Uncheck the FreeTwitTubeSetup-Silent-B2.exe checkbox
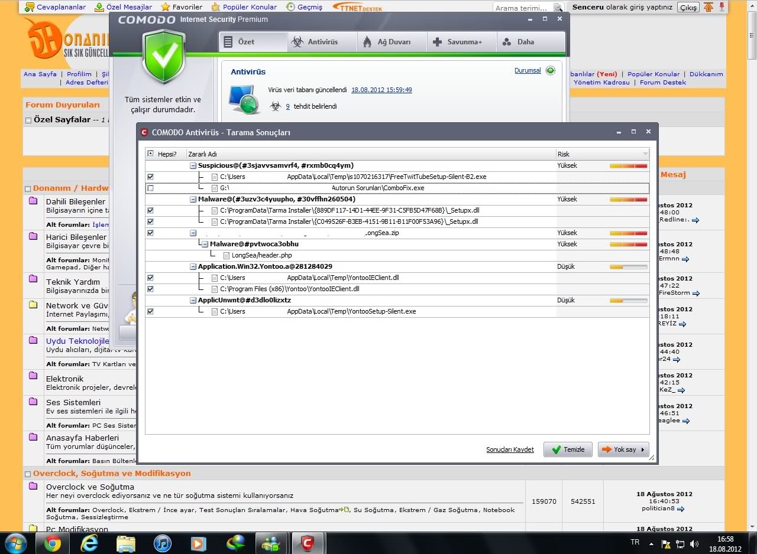The image size is (757, 554). point(150,177)
